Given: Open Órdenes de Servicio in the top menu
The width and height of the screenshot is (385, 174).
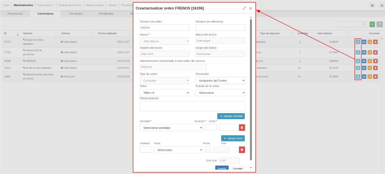Looking at the screenshot, I should click(70, 5).
